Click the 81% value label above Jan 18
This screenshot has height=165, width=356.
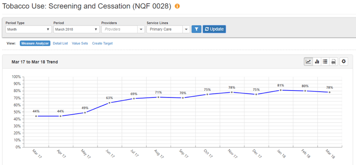pos(281,85)
